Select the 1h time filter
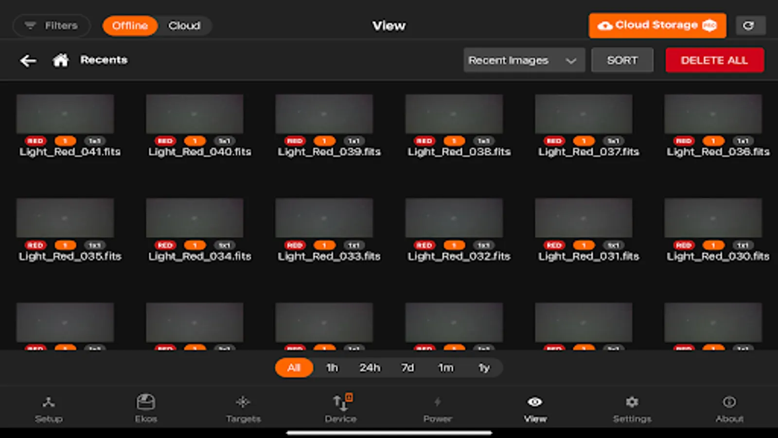Screen dimensions: 778x438 332,368
